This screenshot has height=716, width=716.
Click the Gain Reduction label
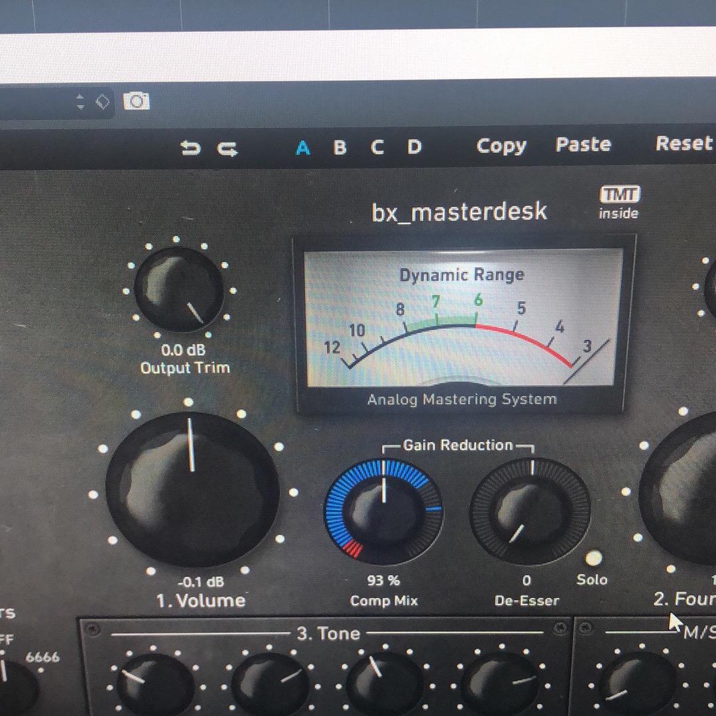pos(458,445)
